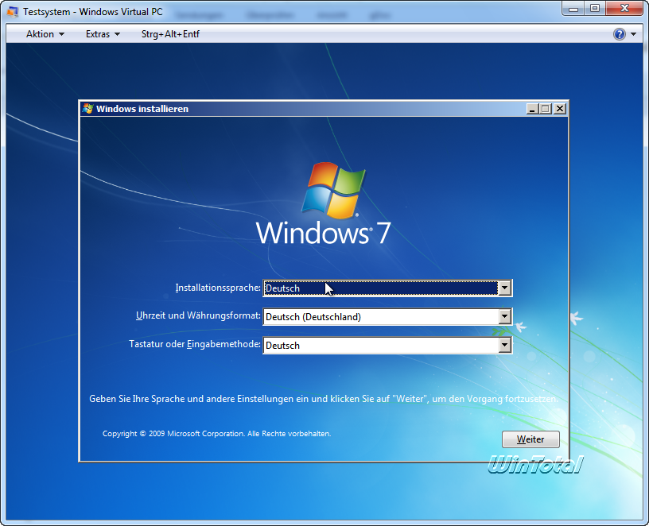
Task: Click the Uhrzeit und Währungsformat label
Action: click(x=198, y=315)
